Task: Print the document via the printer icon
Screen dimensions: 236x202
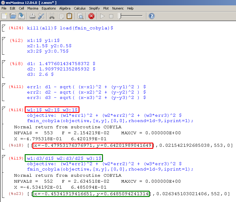Action: pyautogui.click(x=32, y=16)
